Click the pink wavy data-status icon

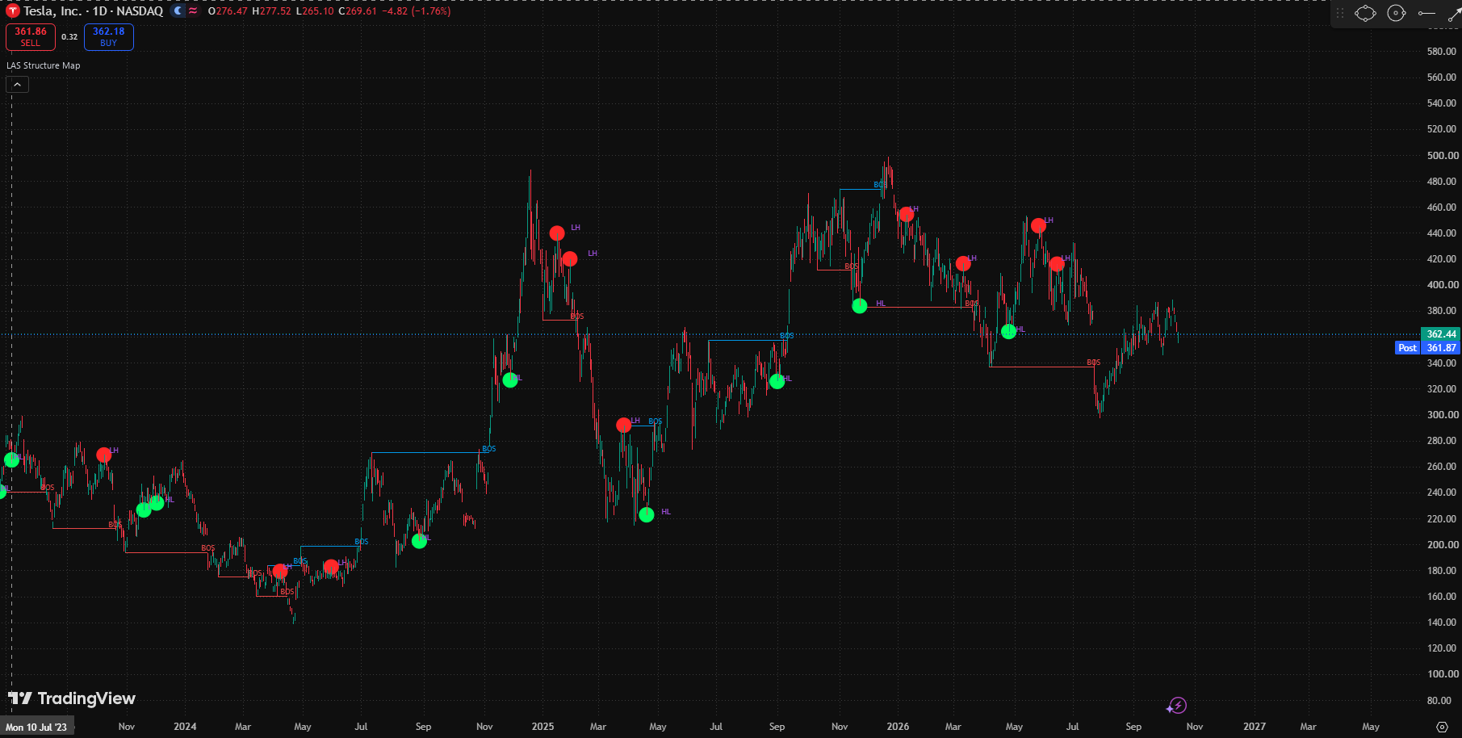tap(193, 10)
